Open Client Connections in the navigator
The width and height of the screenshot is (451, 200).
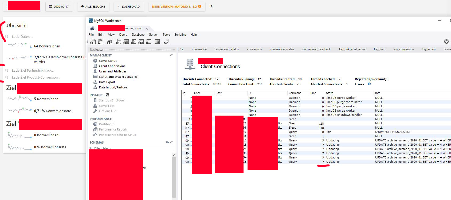pyautogui.click(x=112, y=66)
